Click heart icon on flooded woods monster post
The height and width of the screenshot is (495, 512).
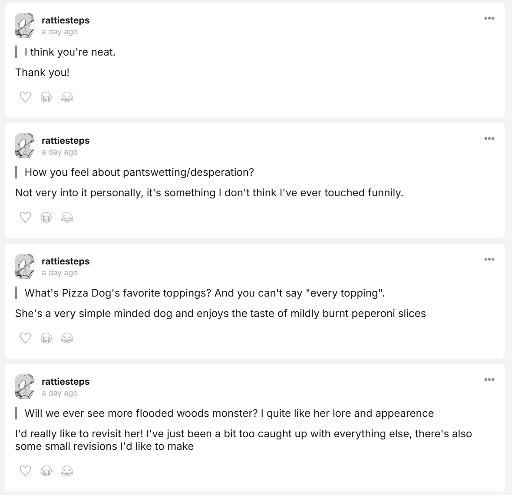click(x=26, y=471)
